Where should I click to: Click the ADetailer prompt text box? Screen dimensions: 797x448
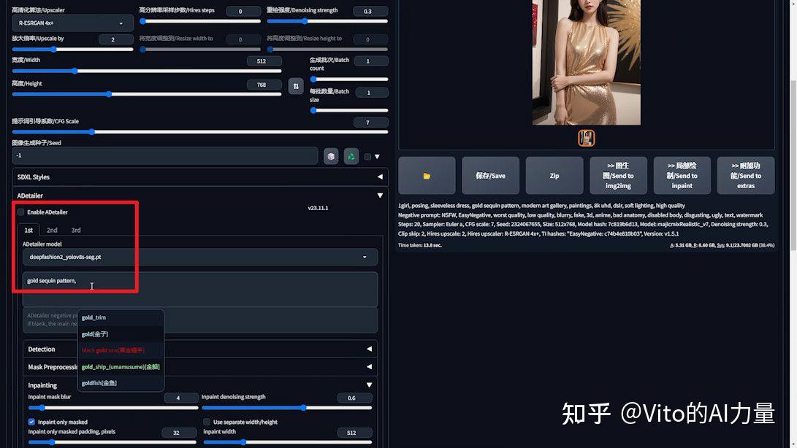199,289
